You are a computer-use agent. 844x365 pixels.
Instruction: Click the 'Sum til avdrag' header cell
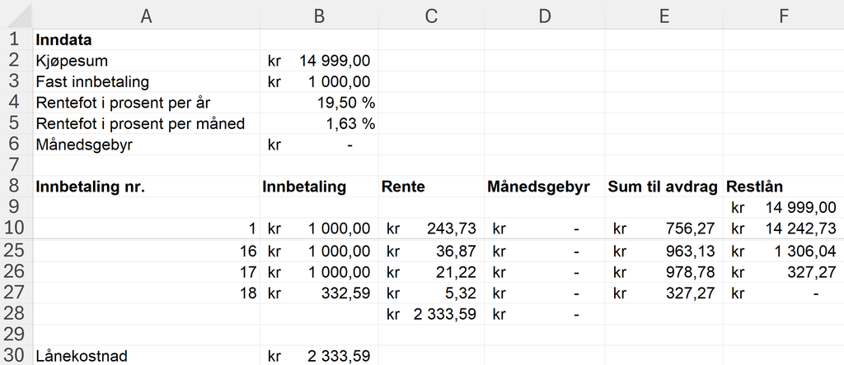coord(664,187)
